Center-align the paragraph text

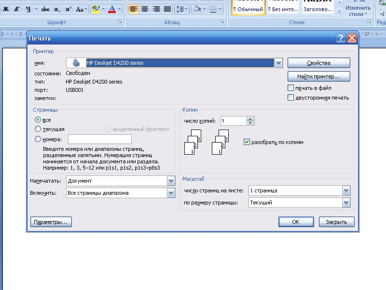point(144,9)
